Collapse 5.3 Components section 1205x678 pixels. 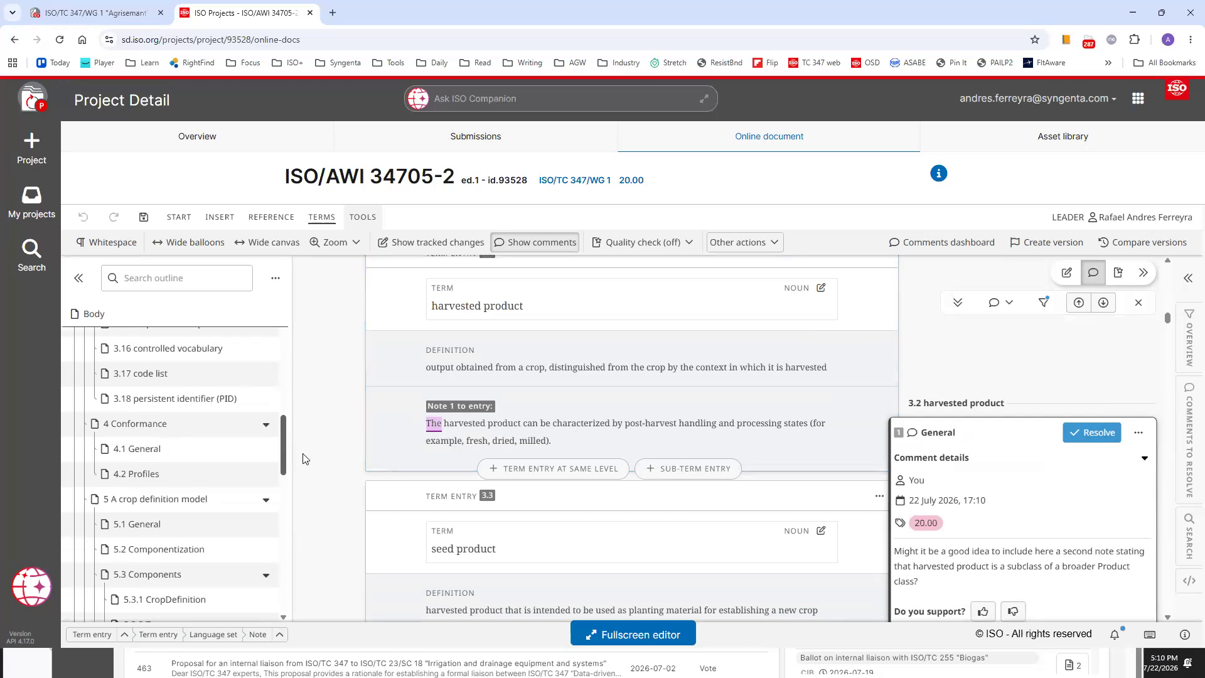click(266, 576)
